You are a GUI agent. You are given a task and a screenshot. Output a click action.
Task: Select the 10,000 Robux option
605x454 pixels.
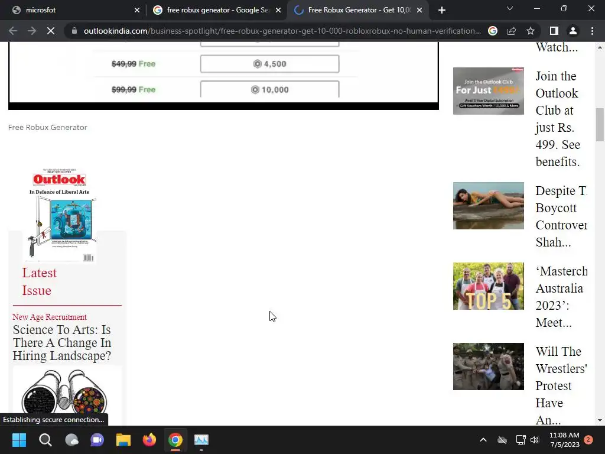(x=269, y=89)
